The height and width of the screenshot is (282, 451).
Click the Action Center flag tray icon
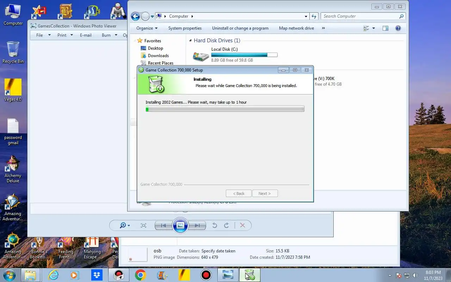click(399, 275)
